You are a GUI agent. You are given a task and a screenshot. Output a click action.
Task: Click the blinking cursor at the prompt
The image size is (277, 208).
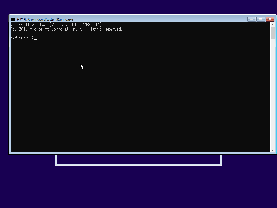pyautogui.click(x=36, y=38)
